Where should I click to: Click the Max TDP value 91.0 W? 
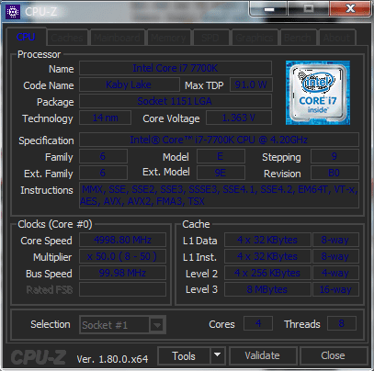(251, 84)
